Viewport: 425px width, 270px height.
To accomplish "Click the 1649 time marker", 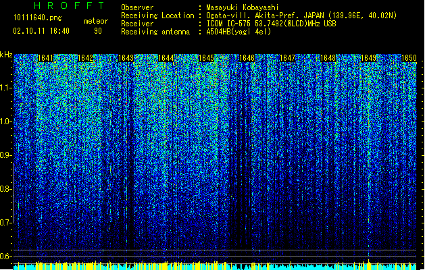I will coord(369,58).
